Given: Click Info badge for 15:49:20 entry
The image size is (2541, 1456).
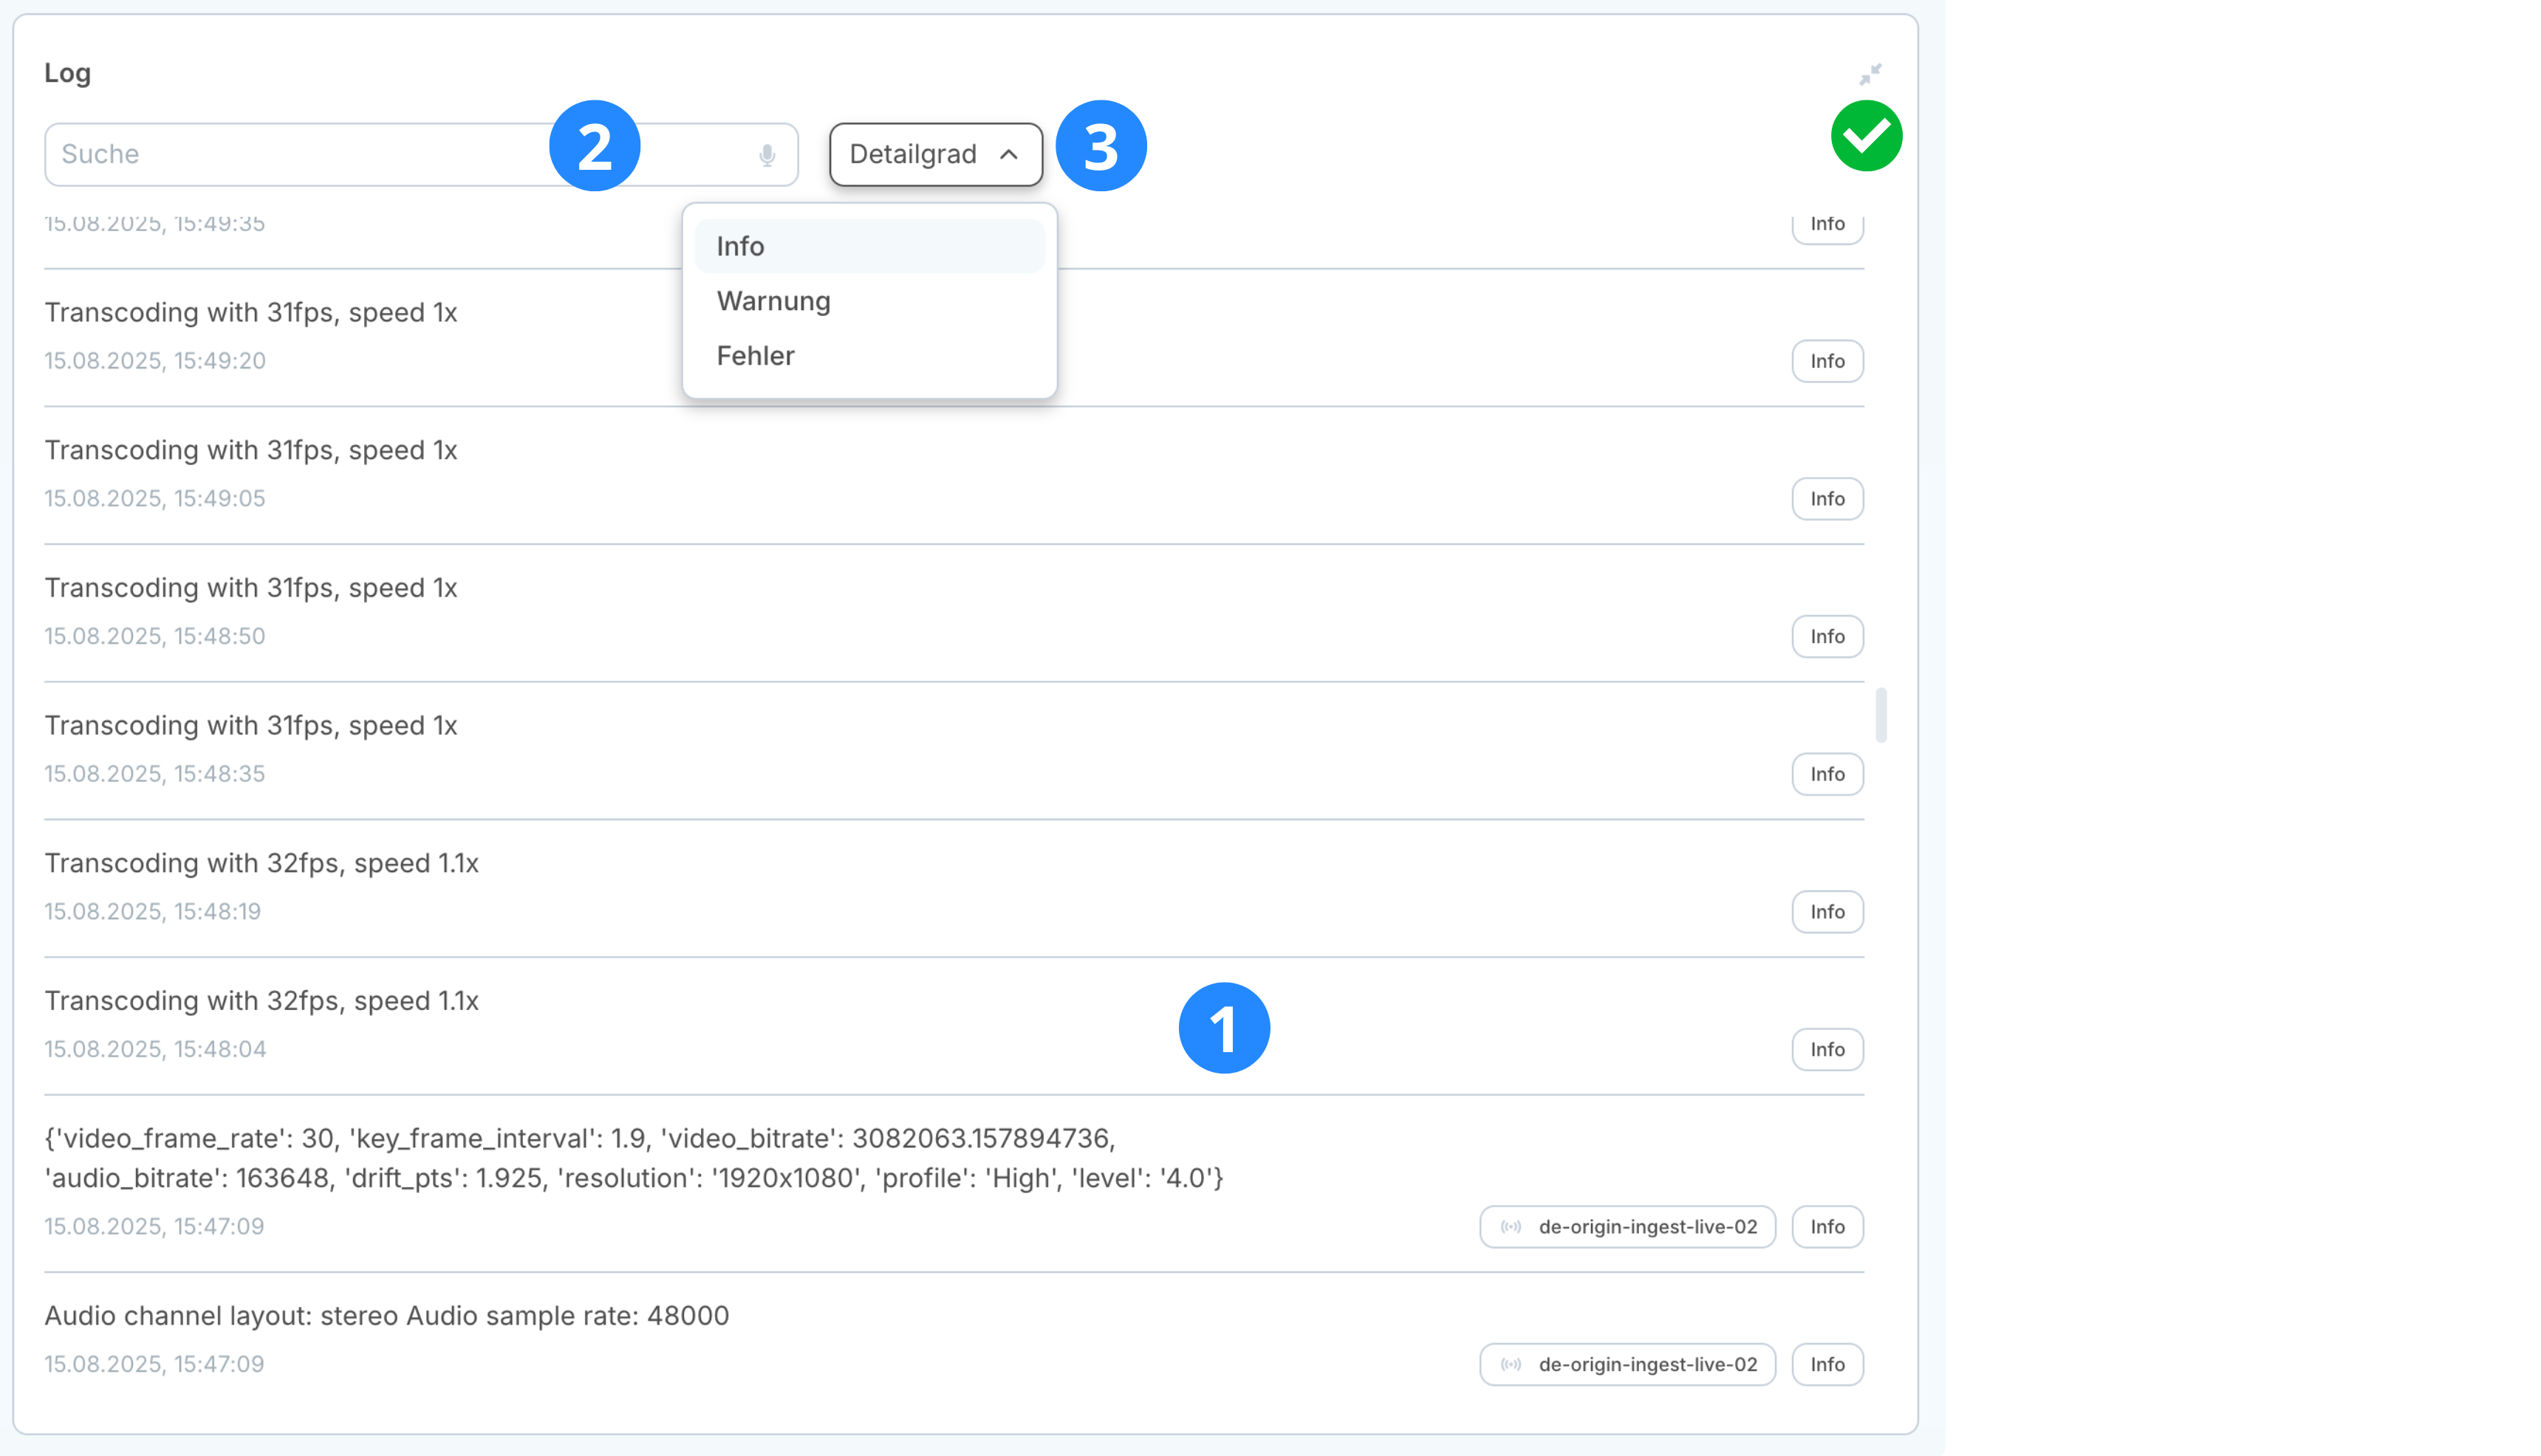Looking at the screenshot, I should (1826, 361).
